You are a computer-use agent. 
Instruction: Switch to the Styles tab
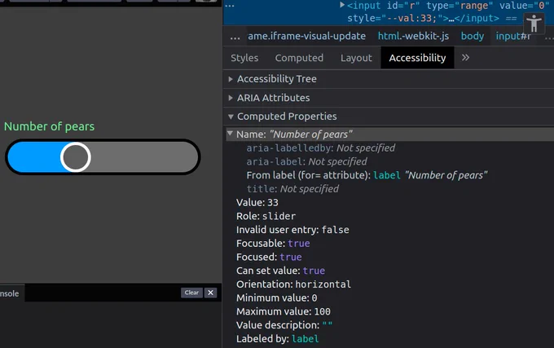244,58
